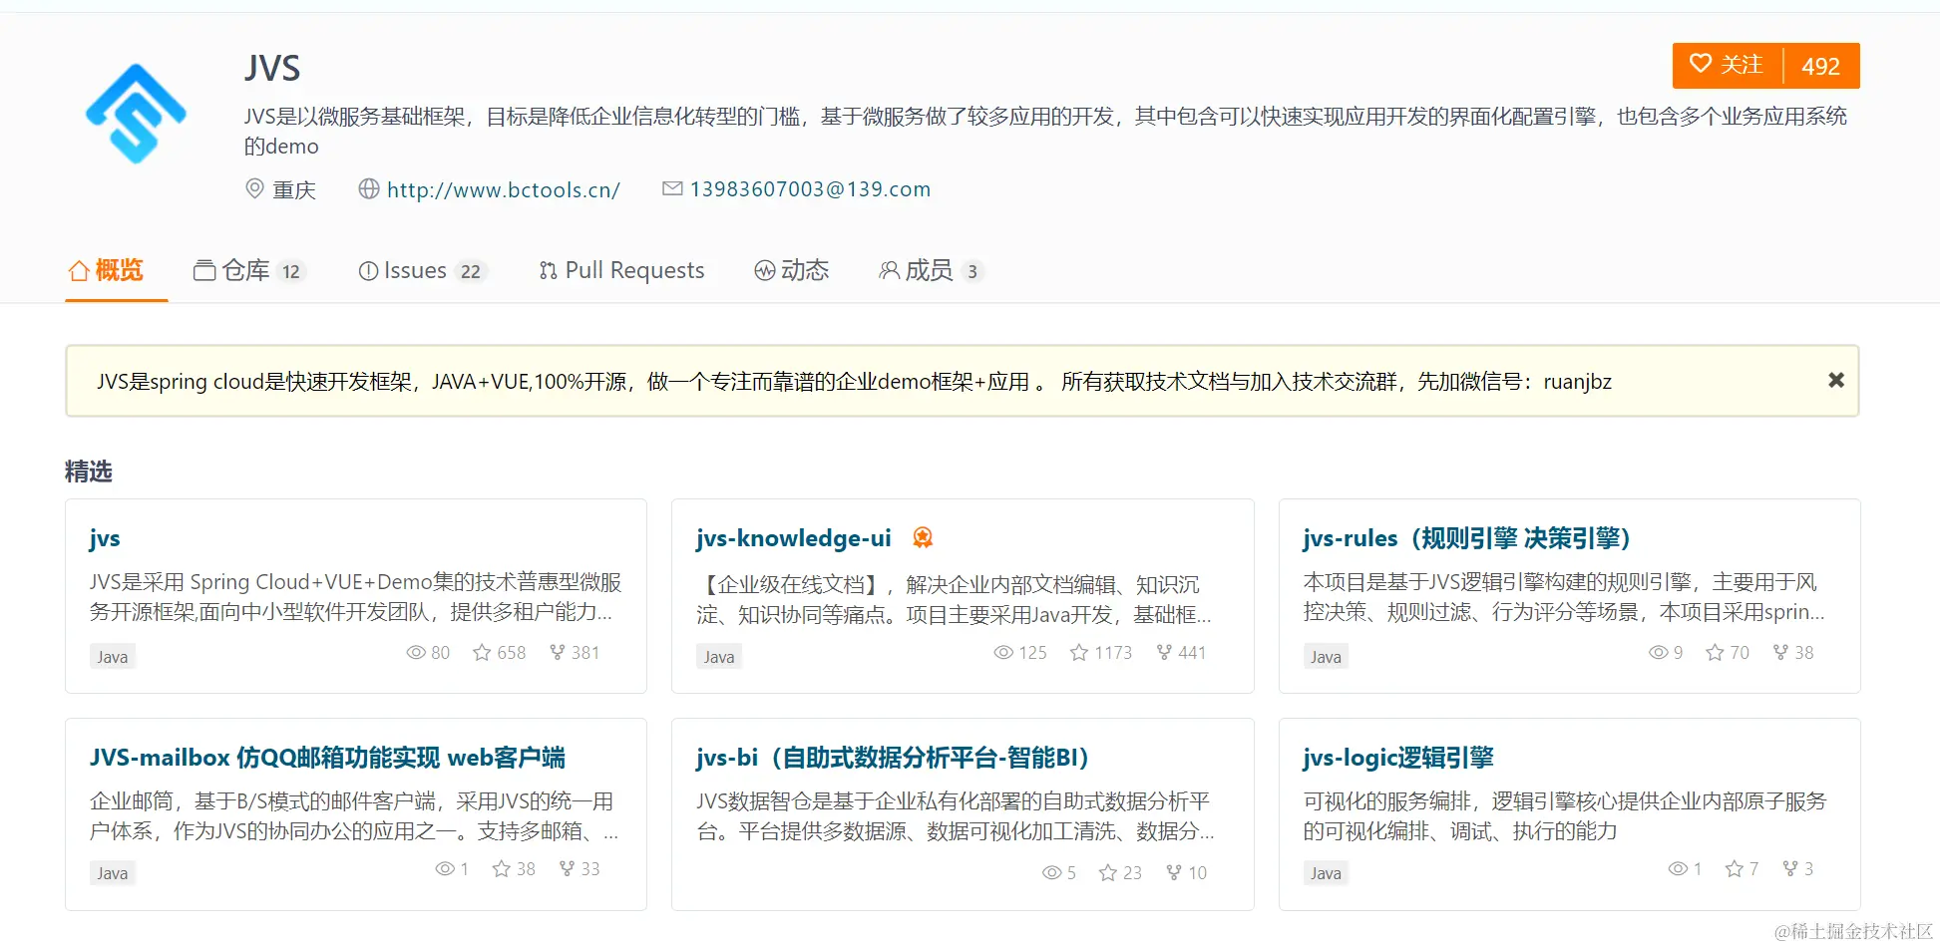Click the pulse icon beside 动态
This screenshot has width=1940, height=948.
(x=765, y=271)
